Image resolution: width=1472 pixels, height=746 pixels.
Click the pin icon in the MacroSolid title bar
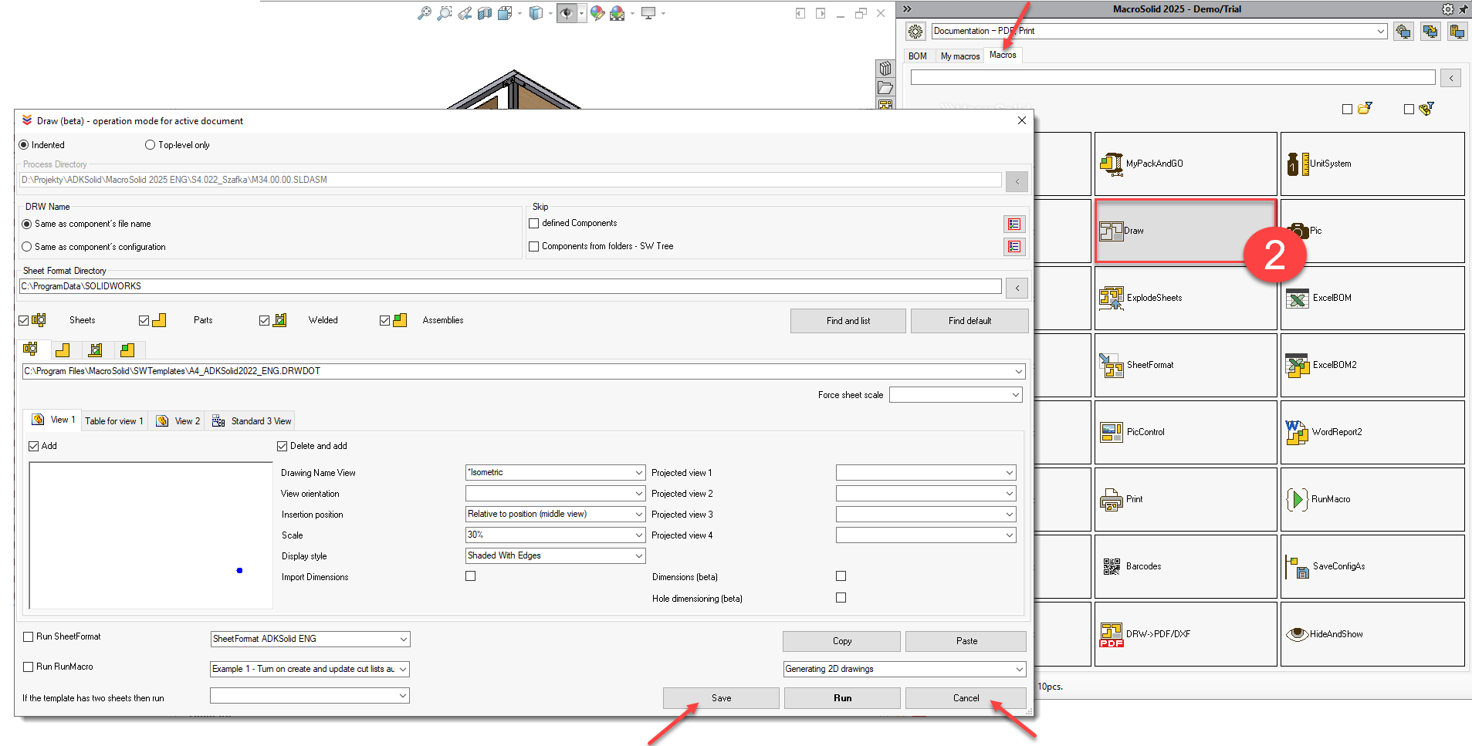tap(1463, 9)
